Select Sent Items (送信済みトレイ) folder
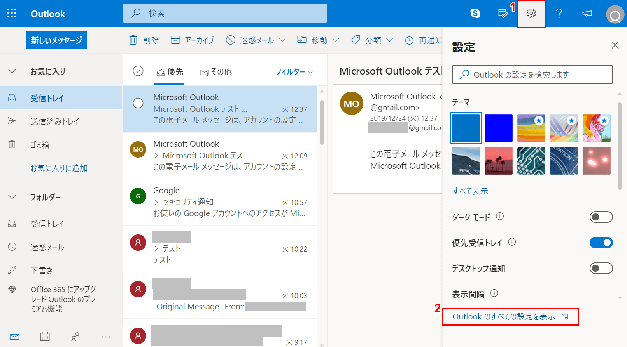The height and width of the screenshot is (347, 627). pos(54,121)
